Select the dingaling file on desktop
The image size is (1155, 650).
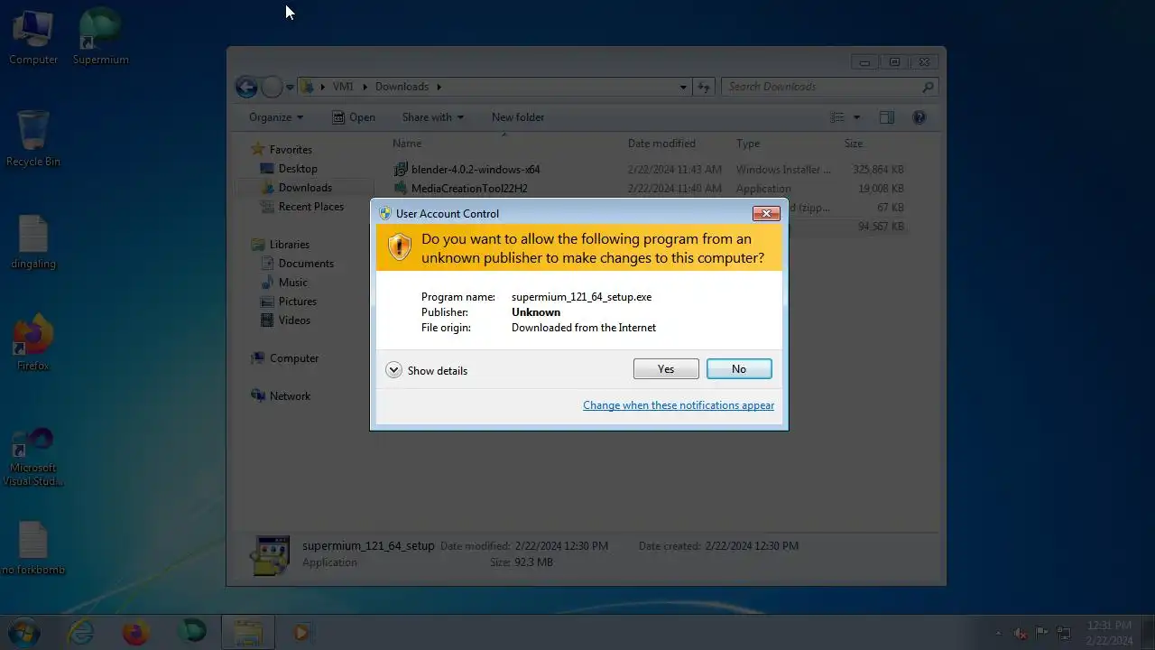(x=33, y=242)
